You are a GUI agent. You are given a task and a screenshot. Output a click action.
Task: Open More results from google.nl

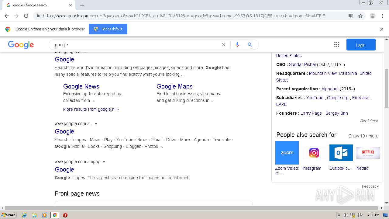[x=91, y=109]
